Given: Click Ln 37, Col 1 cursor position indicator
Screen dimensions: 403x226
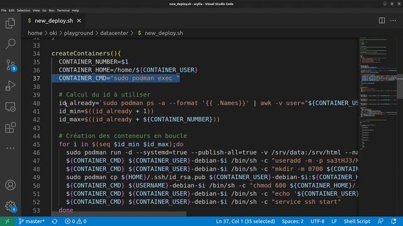Looking at the screenshot, I should tap(246, 222).
